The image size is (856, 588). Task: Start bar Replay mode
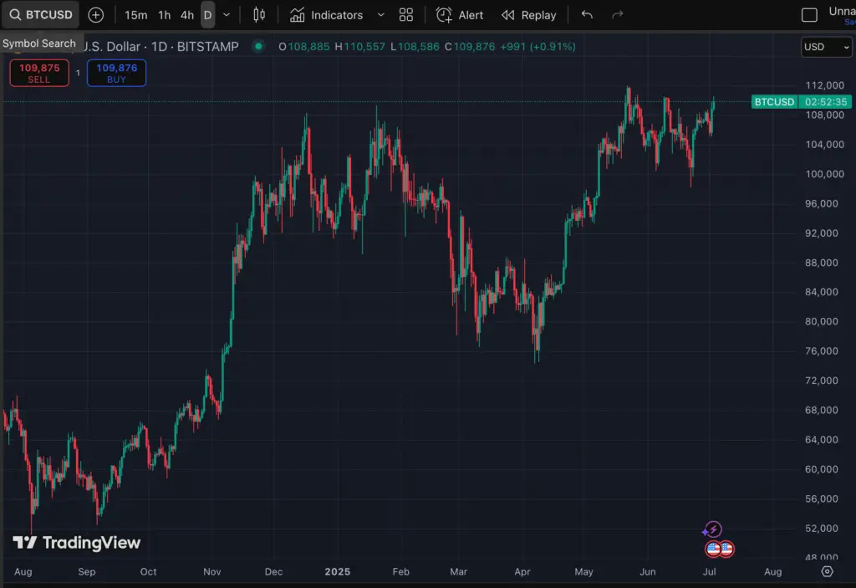tap(528, 15)
